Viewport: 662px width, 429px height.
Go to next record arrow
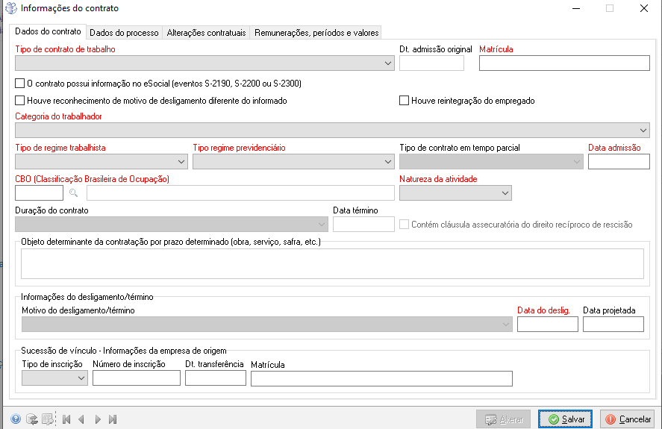click(98, 419)
